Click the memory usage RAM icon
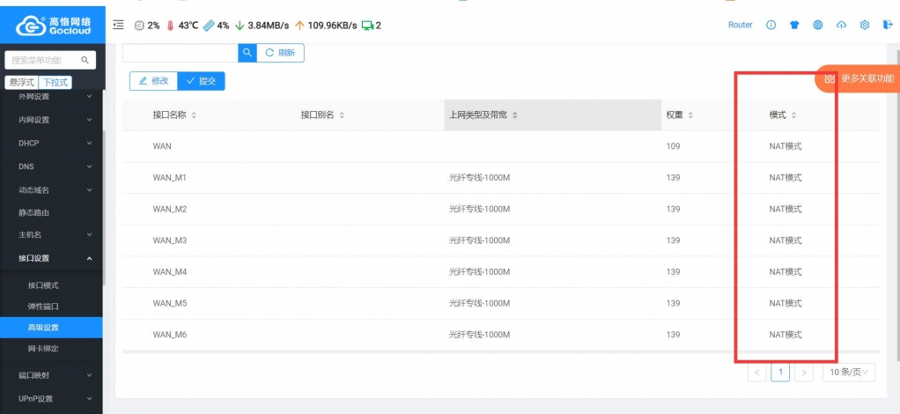 [x=209, y=26]
